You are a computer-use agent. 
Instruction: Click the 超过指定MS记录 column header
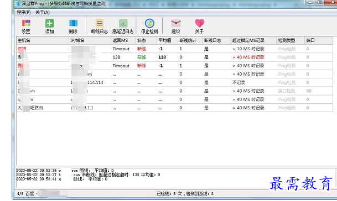[x=253, y=40]
